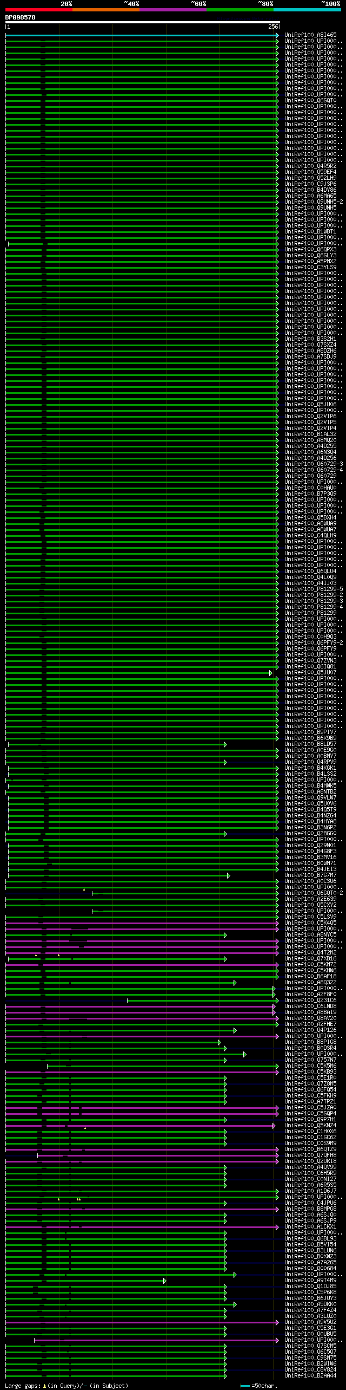Open hit label UniRef100_A8I465
Viewport: 346px width, 1390px height.
pyautogui.click(x=310, y=35)
